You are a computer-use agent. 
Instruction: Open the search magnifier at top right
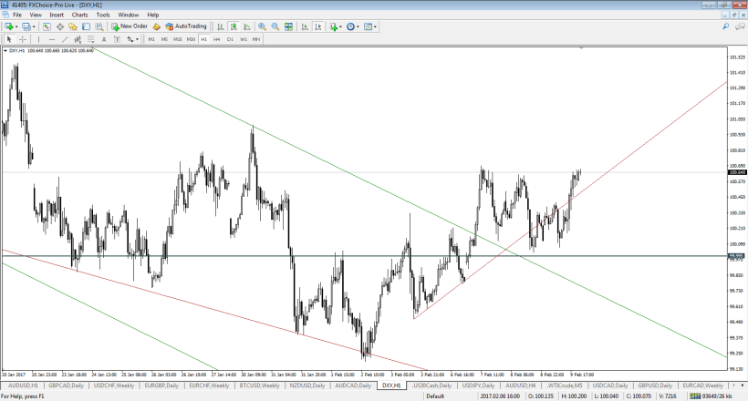(725, 26)
